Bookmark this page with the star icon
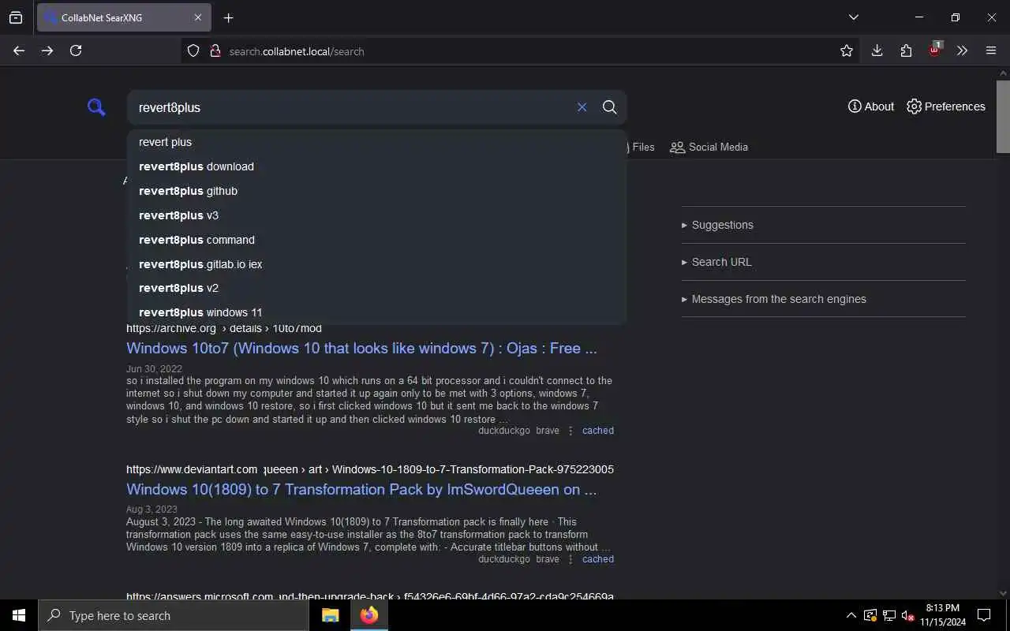The height and width of the screenshot is (631, 1010). [x=847, y=50]
